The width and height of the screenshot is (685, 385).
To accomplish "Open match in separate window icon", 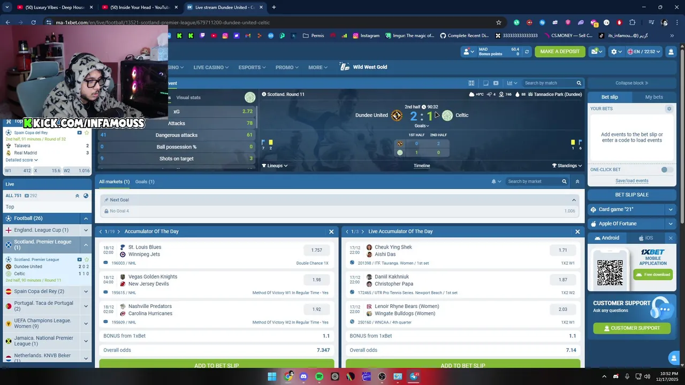I will point(485,83).
